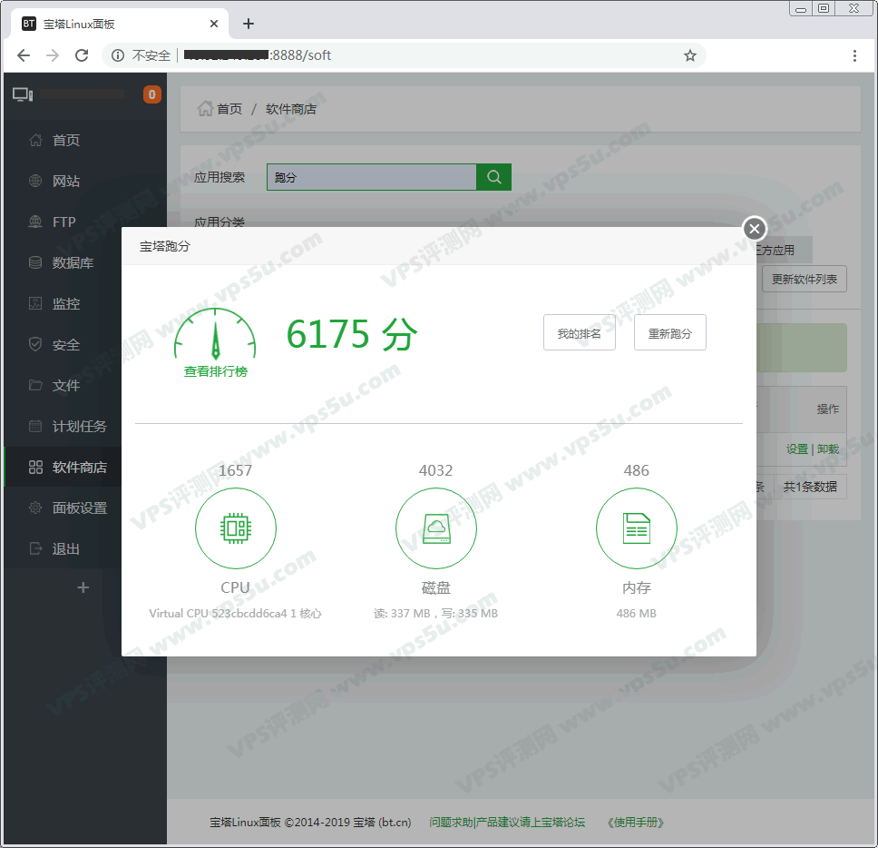Viewport: 878px width, 848px height.
Task: Click the speedometer gauge icon
Action: 215,336
